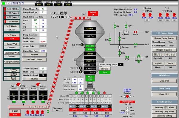Click the Tilting SV value 50.0
179x118 pixels.
point(74,83)
